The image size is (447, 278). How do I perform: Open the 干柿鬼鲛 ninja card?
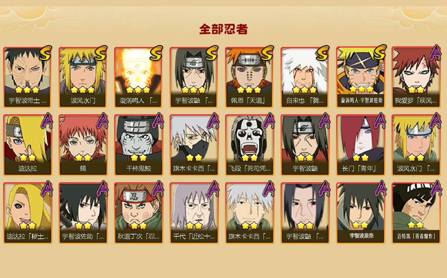[x=138, y=145]
